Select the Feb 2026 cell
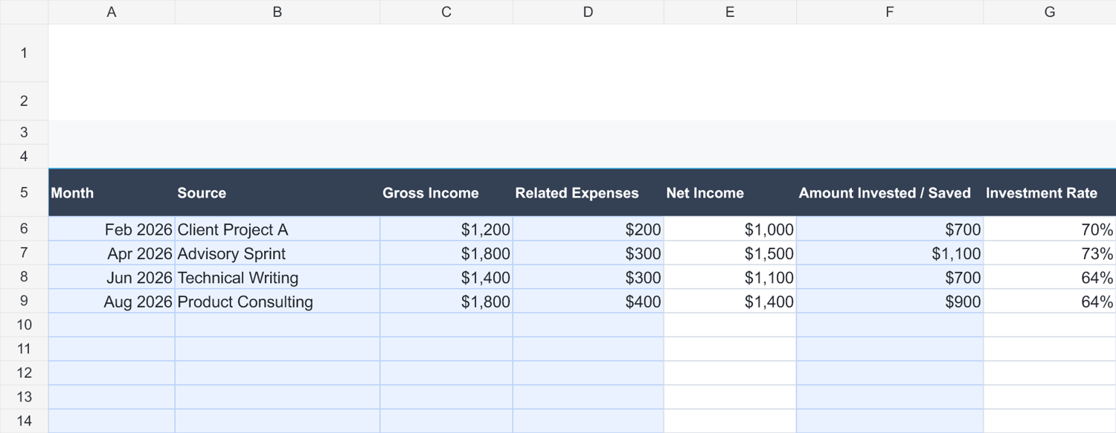The image size is (1116, 433). pyautogui.click(x=112, y=229)
